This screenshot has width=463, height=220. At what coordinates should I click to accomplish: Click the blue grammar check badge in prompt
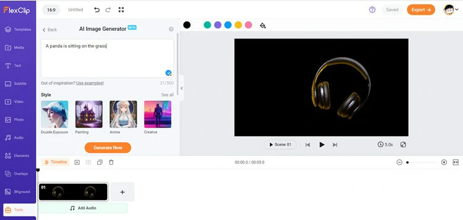click(x=169, y=73)
